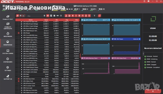Click the GPU Temperature graph area
The height and width of the screenshot is (94, 163).
coord(96,30)
